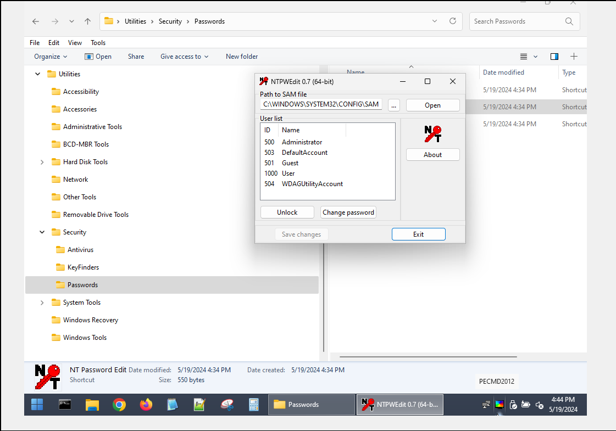Screen dimensions: 616x431
Task: Open the Command Prompt taskbar icon
Action: (65, 404)
